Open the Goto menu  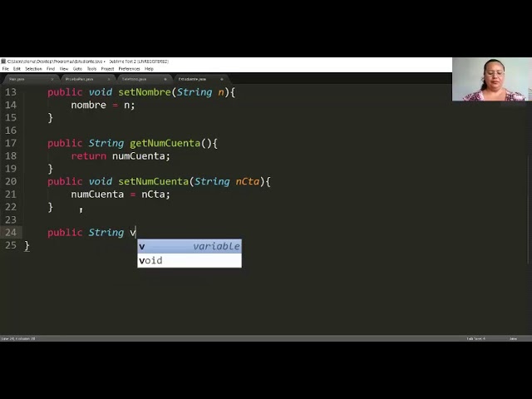(x=77, y=69)
